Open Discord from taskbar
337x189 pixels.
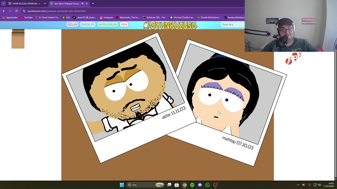click(x=200, y=185)
